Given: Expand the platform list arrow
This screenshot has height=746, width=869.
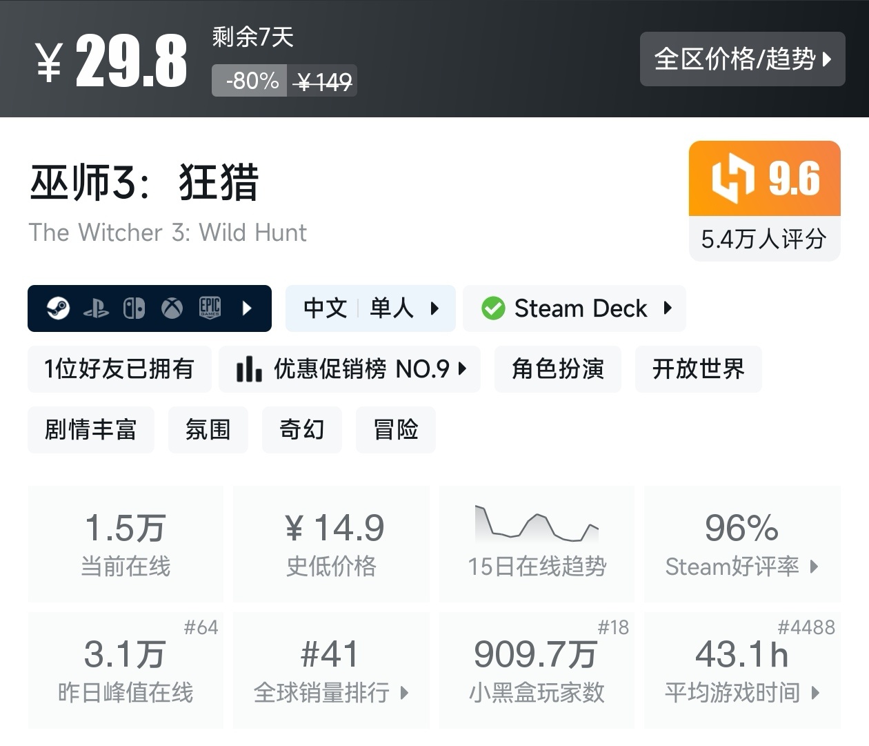Looking at the screenshot, I should [x=248, y=308].
